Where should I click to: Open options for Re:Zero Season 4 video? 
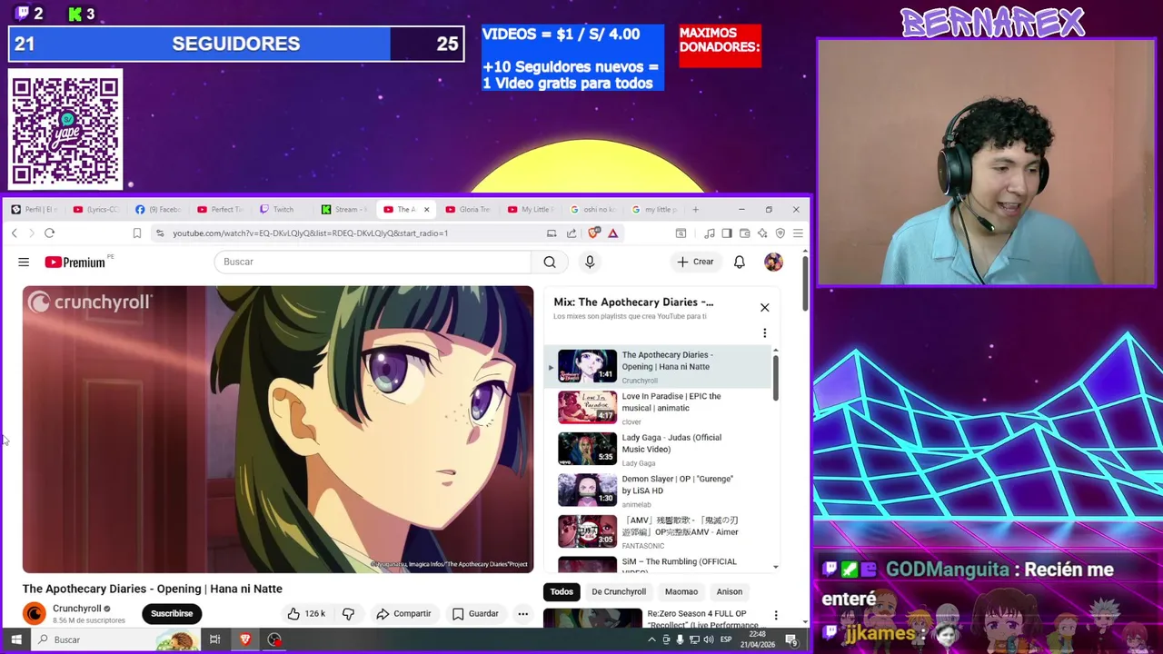tap(776, 616)
